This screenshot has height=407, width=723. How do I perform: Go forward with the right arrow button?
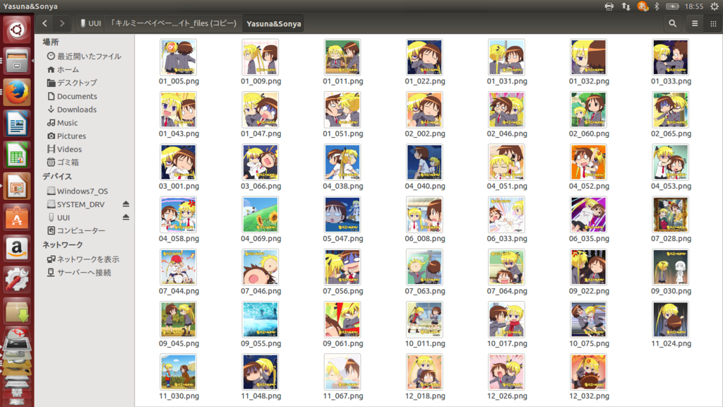(x=62, y=23)
